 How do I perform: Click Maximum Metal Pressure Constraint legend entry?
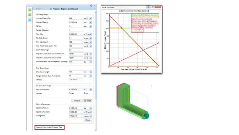pos(145,15)
